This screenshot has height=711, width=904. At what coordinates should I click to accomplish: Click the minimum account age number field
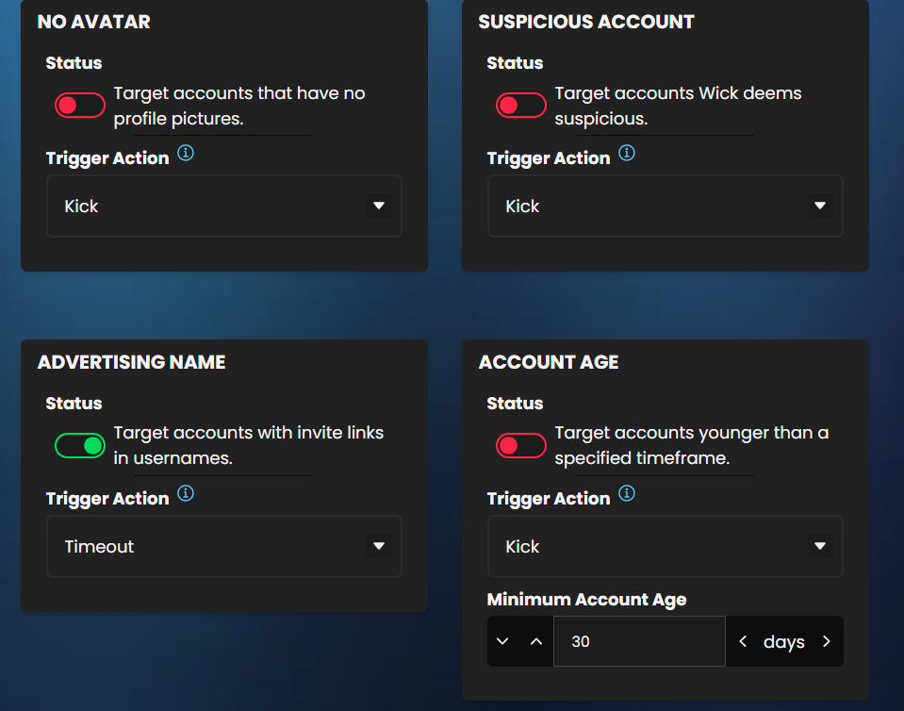638,642
